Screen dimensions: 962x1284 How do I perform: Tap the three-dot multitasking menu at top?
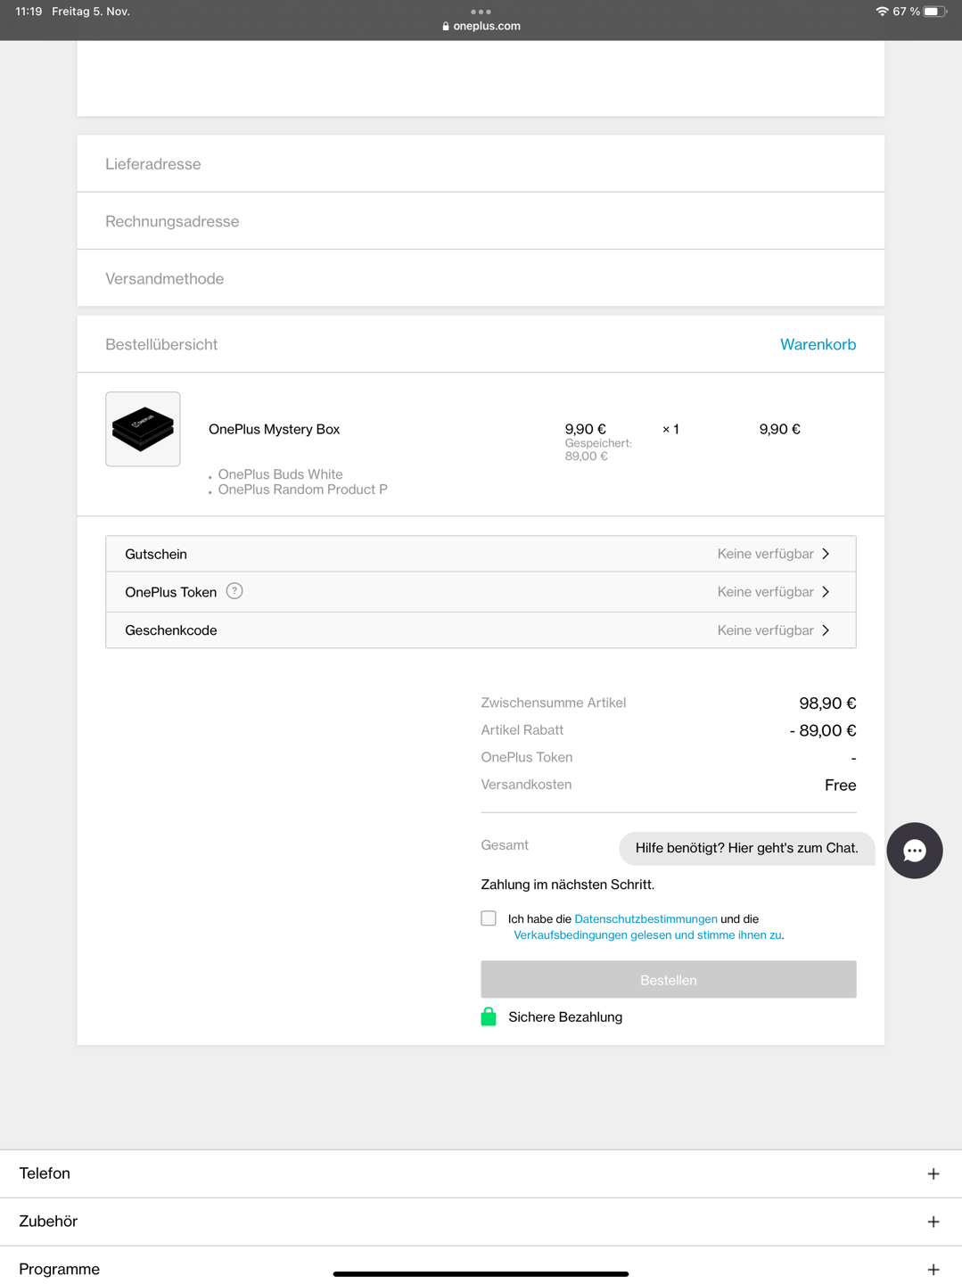481,12
